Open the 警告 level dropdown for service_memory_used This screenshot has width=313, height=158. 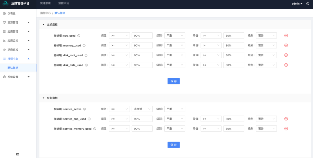(266, 129)
